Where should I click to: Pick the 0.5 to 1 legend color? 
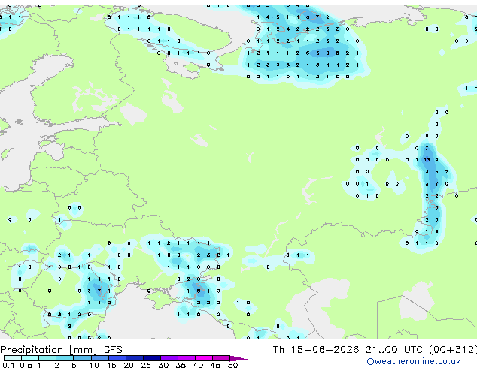pos(30,358)
